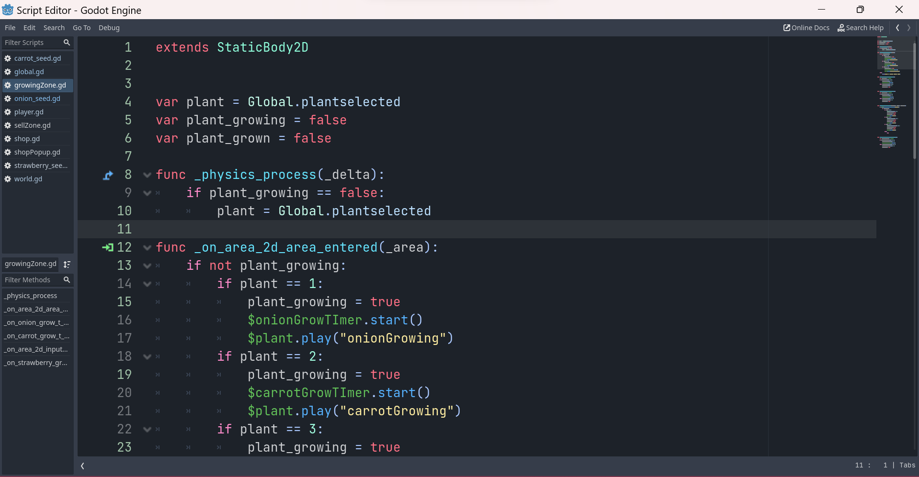Viewport: 919px width, 477px height.
Task: Click the search icon in Filter Scripts
Action: click(x=67, y=43)
